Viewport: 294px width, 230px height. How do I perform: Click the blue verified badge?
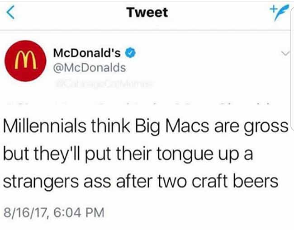130,52
